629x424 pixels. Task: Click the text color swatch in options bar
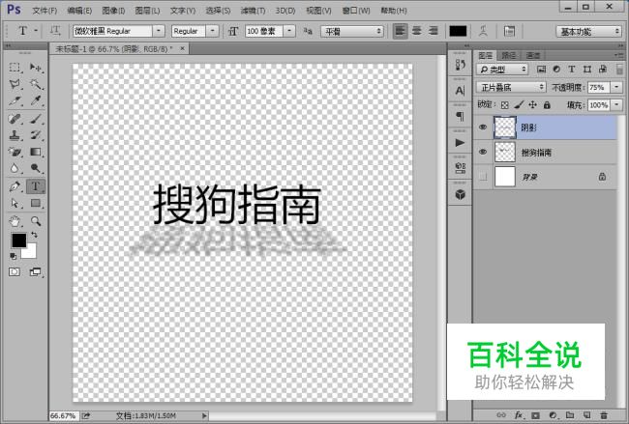click(x=458, y=31)
